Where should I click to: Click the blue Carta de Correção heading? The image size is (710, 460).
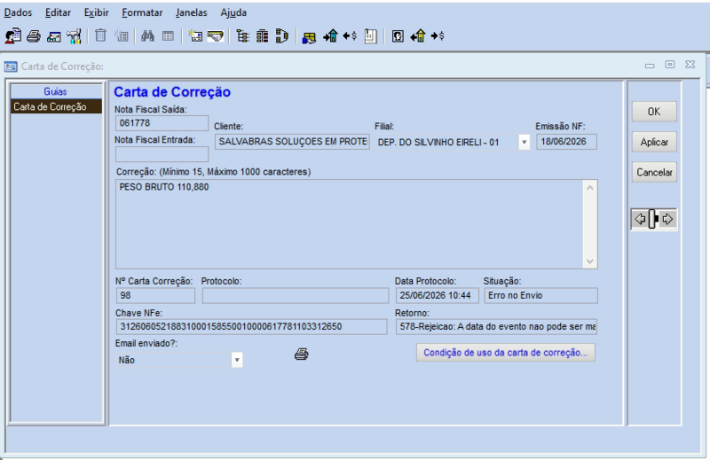tap(172, 92)
